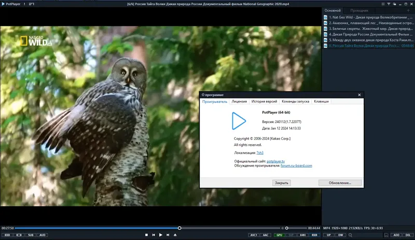
Task: Click the chapter/bookmark bars button after SVP
Action: click(302, 235)
